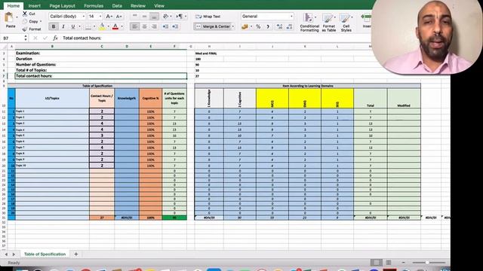Apply the red font color swatch
The height and width of the screenshot is (271, 483).
click(115, 27)
